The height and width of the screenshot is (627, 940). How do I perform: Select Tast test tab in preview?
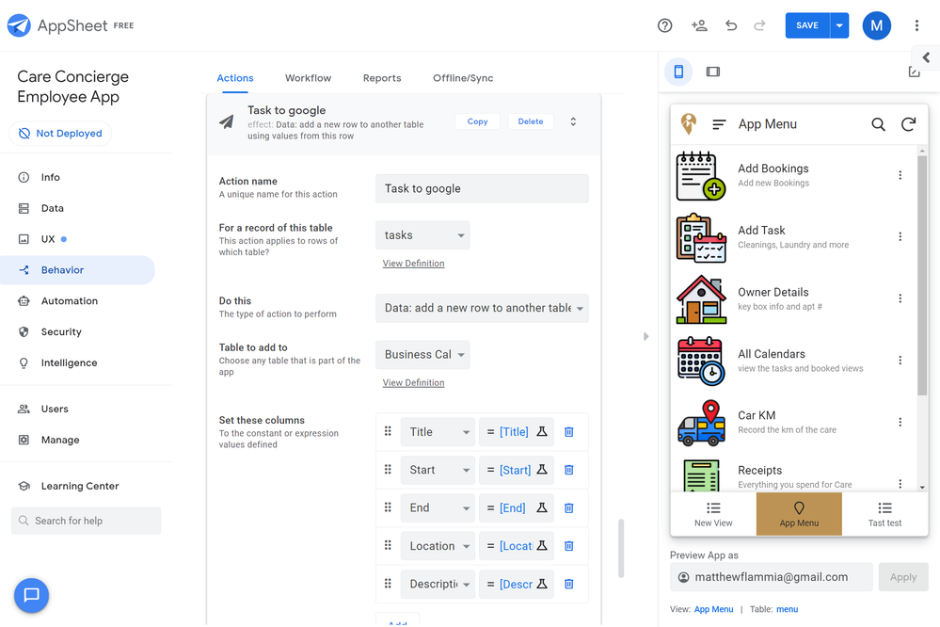pyautogui.click(x=884, y=514)
